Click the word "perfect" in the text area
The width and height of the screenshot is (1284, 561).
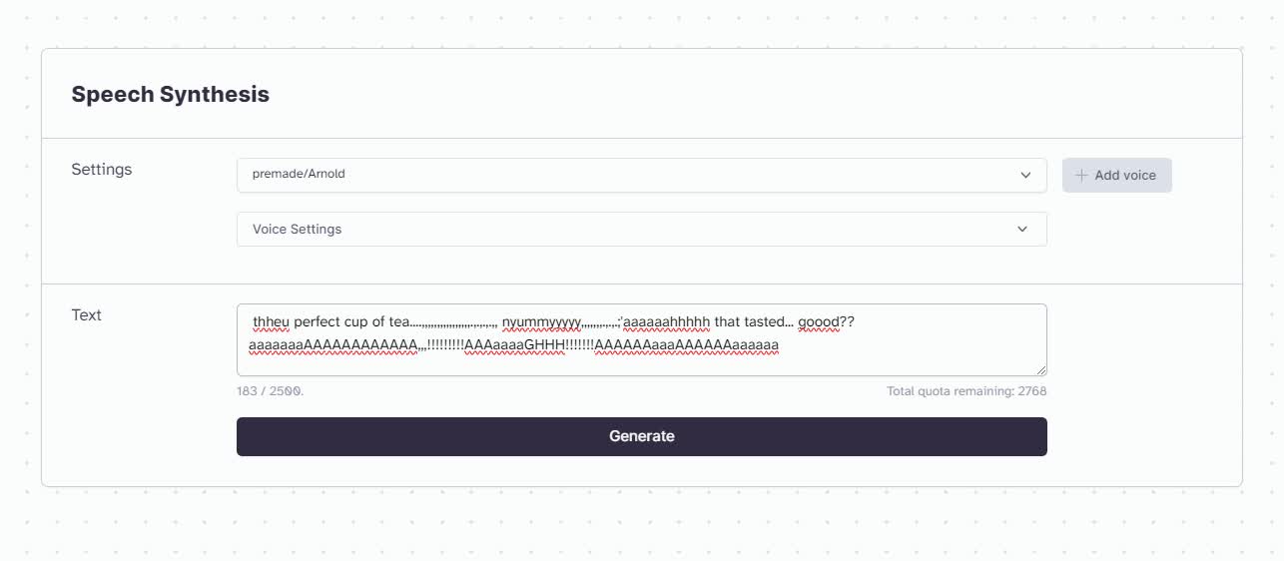318,321
